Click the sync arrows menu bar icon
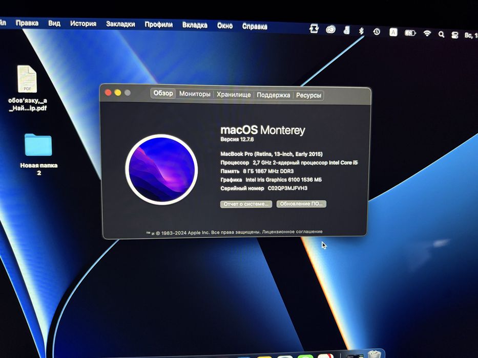 pos(314,29)
